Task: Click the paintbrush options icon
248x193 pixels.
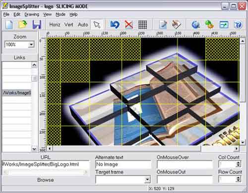Action: click(x=177, y=24)
